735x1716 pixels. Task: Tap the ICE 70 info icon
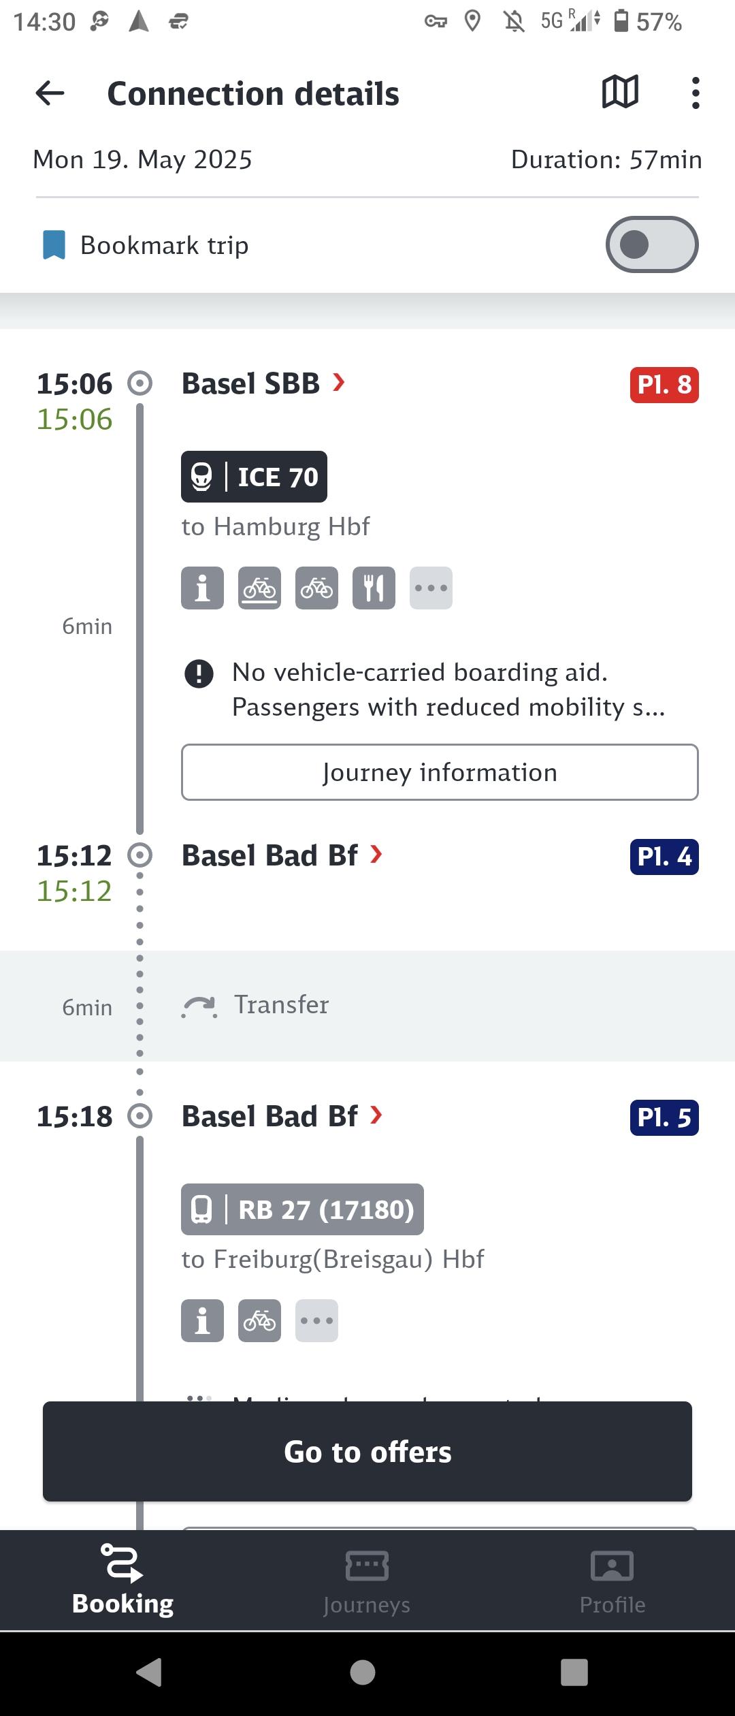point(202,588)
